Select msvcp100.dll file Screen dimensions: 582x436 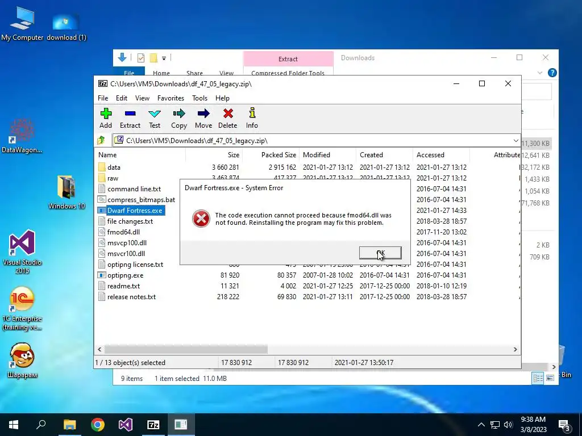tap(127, 243)
